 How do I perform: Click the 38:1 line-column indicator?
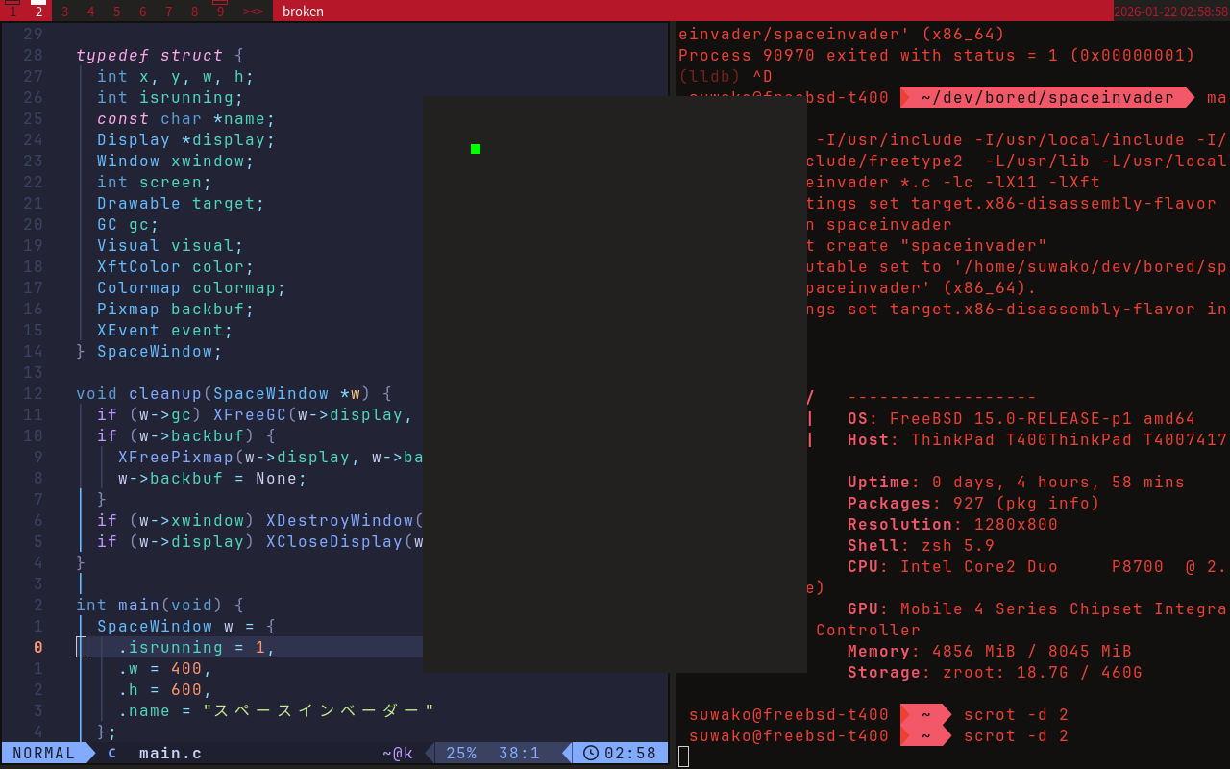pos(519,753)
